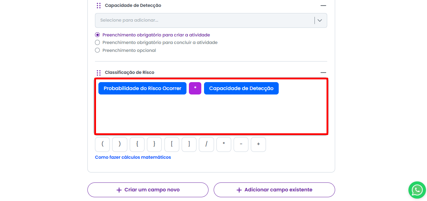Insert the minus operator
Image resolution: width=427 pixels, height=201 pixels.
(x=241, y=145)
